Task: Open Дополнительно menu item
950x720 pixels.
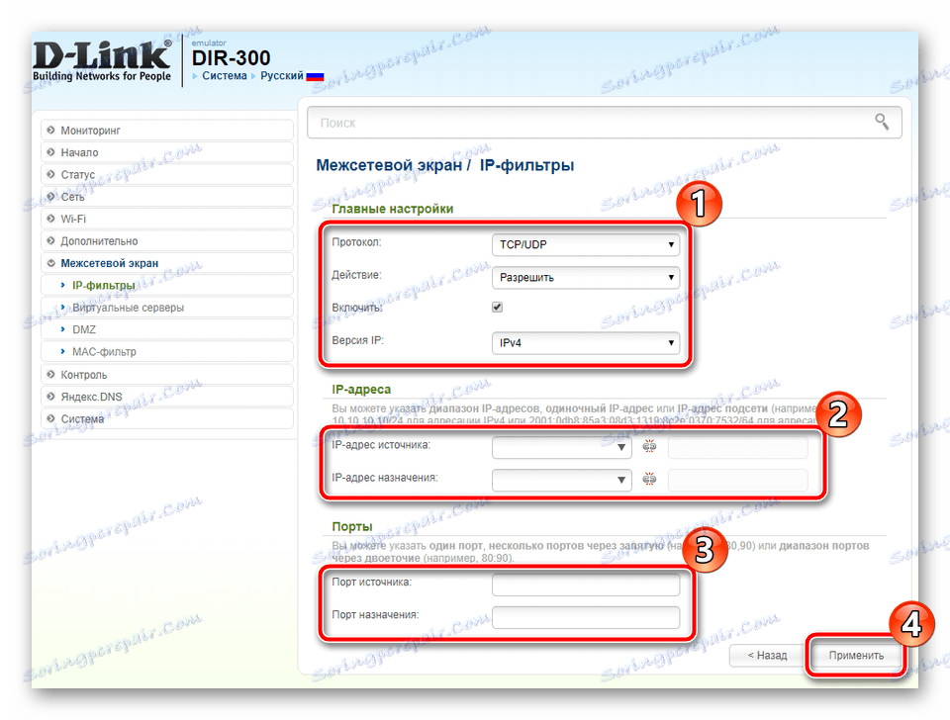Action: pyautogui.click(x=167, y=241)
